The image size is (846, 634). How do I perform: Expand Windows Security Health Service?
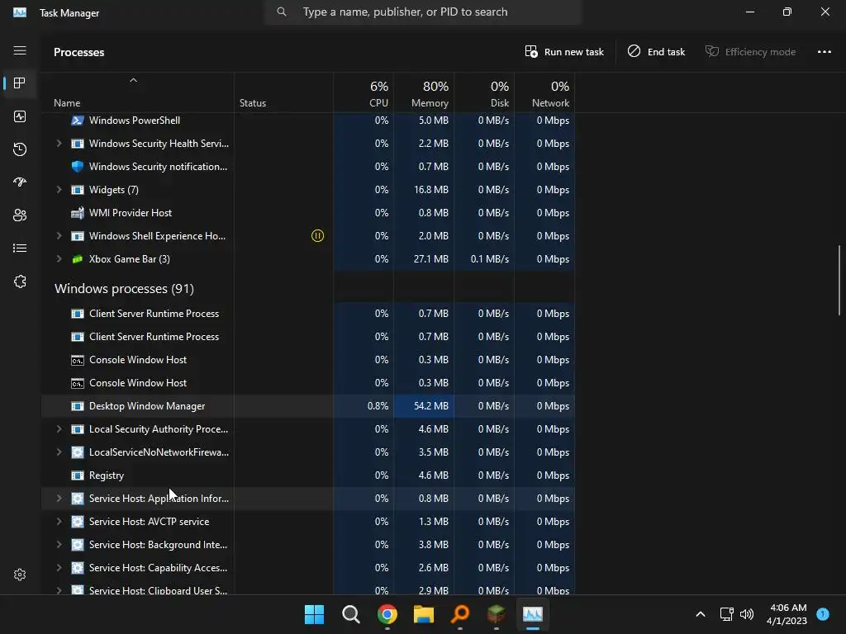[x=59, y=144]
